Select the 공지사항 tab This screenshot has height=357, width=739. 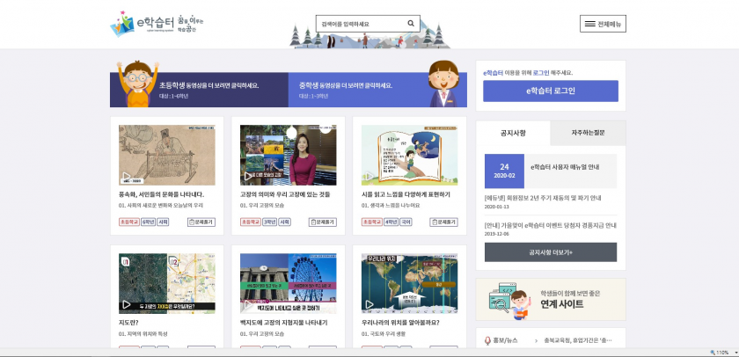pyautogui.click(x=513, y=133)
